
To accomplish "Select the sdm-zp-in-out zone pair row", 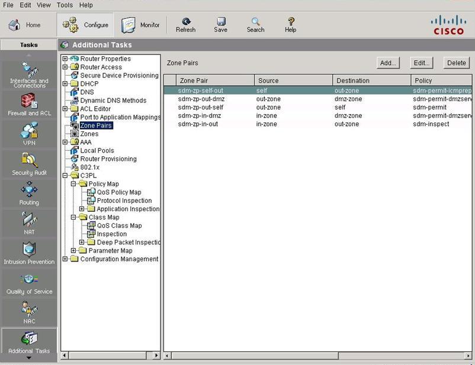I will click(x=318, y=124).
